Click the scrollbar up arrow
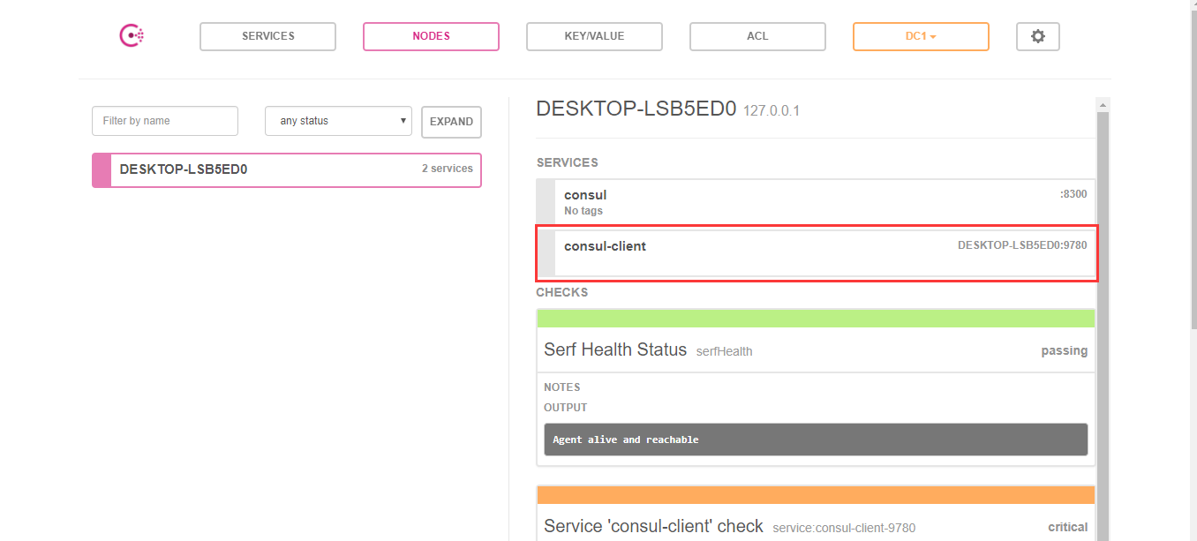1197x541 pixels. pos(1103,105)
